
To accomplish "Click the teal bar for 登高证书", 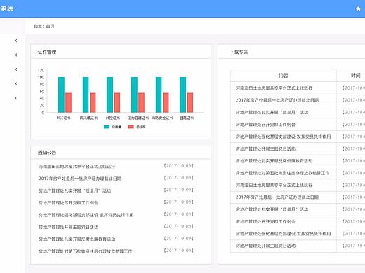I will (183, 94).
